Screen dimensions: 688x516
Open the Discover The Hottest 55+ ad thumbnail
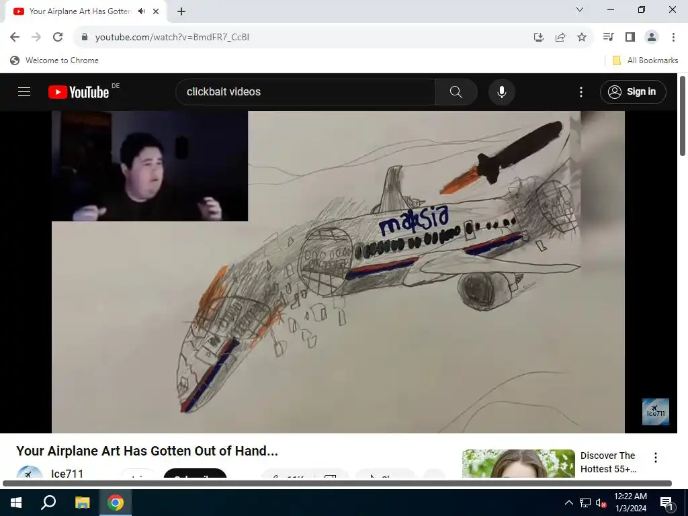pos(518,464)
